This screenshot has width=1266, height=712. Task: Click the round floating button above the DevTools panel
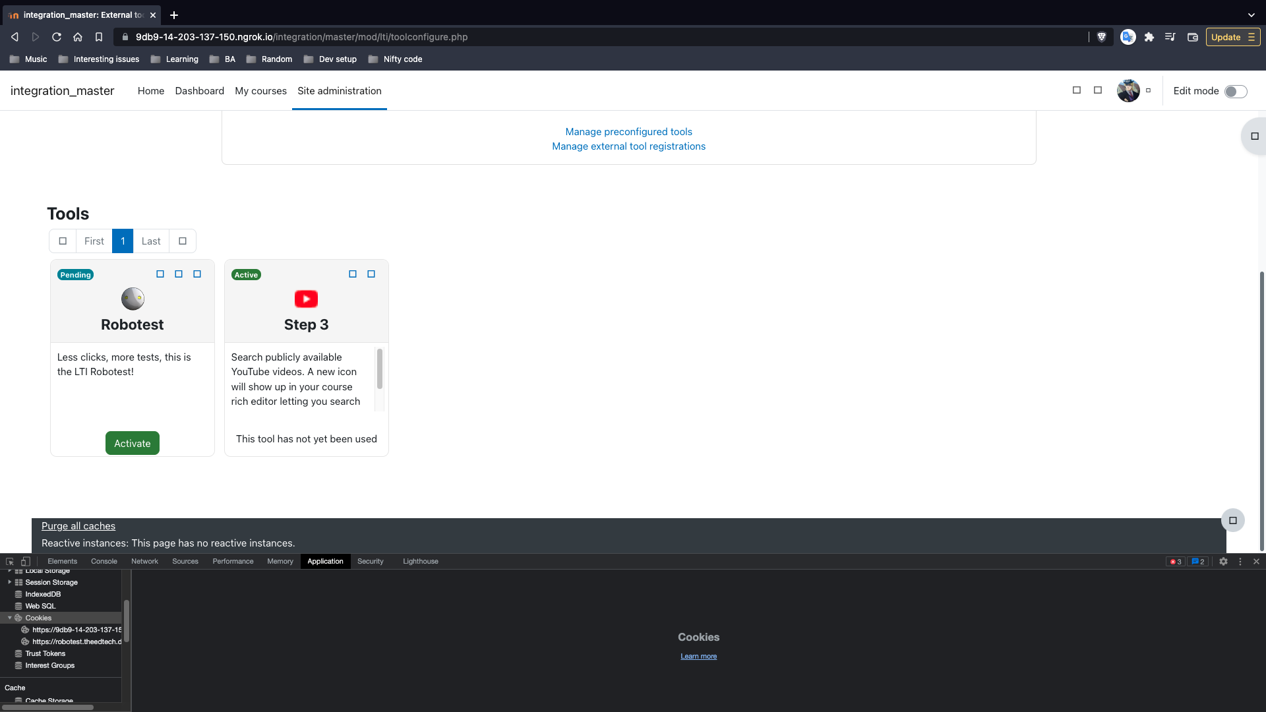1232,520
